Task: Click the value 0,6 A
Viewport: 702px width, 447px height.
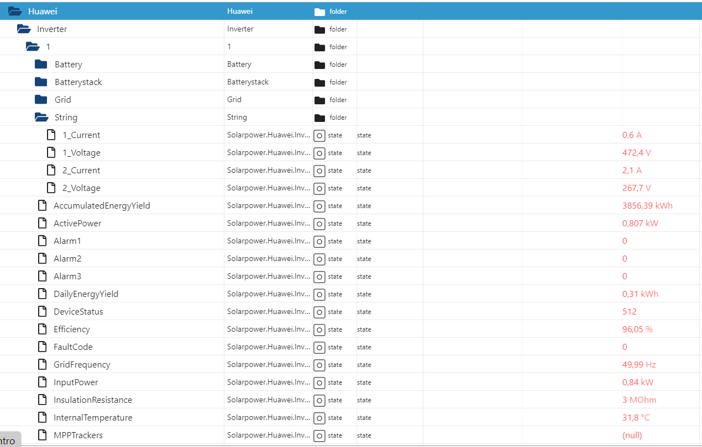Action: click(632, 135)
